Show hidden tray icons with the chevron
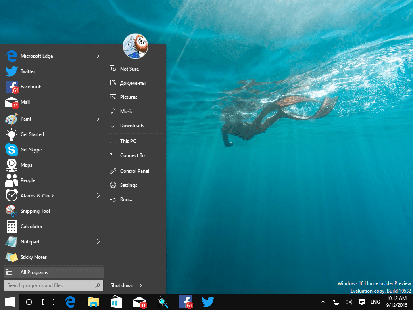Screen dimensions: 413x310 tap(323, 302)
